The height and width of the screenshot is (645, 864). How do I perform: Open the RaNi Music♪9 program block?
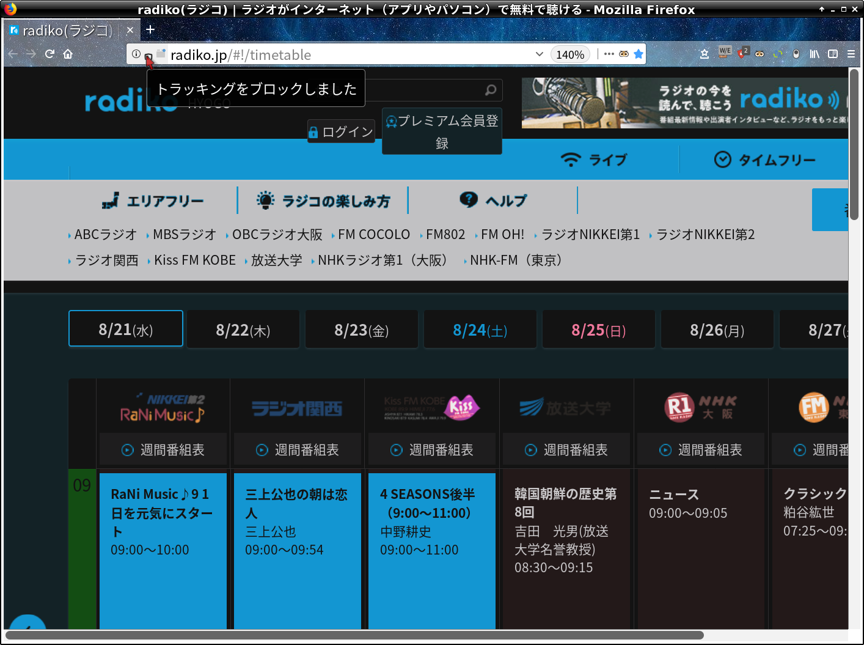pos(163,550)
